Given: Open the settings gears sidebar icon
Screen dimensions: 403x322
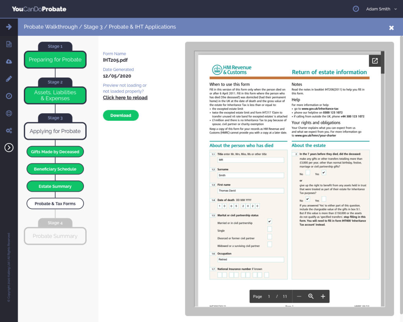Looking at the screenshot, I should (9, 131).
